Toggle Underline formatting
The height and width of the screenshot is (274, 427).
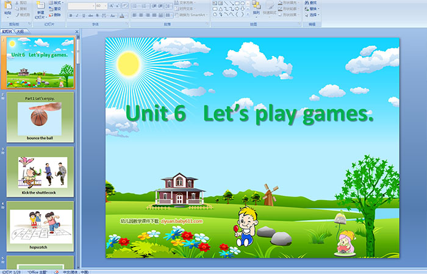point(84,15)
